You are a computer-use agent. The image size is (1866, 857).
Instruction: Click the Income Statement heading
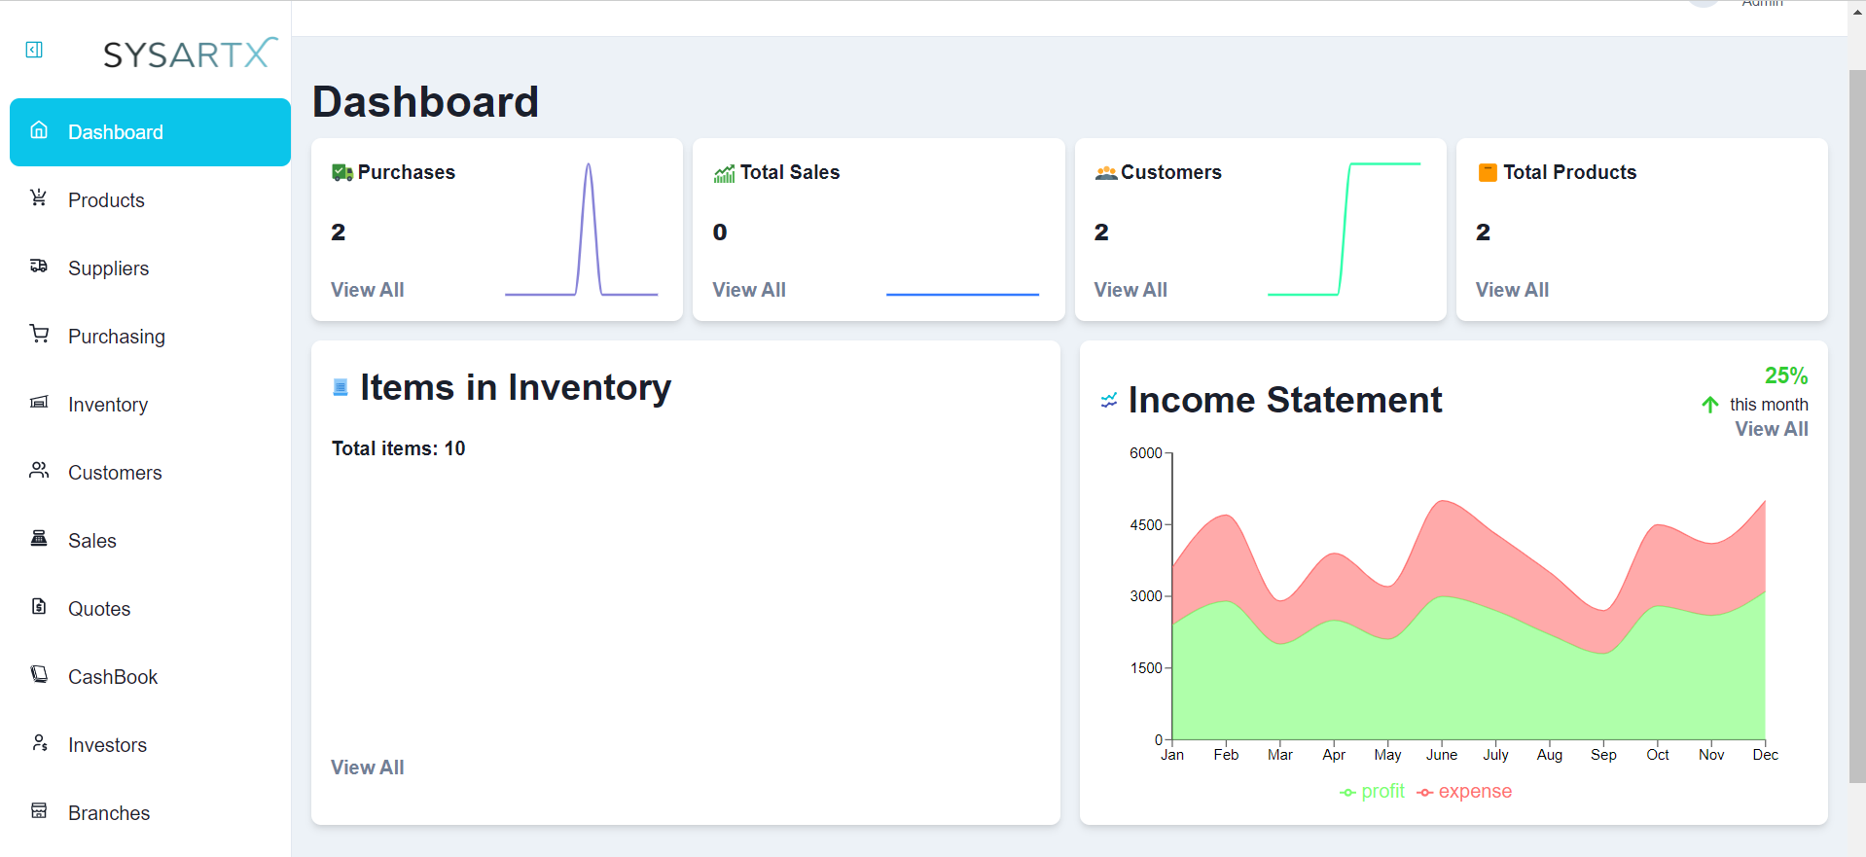coord(1285,400)
